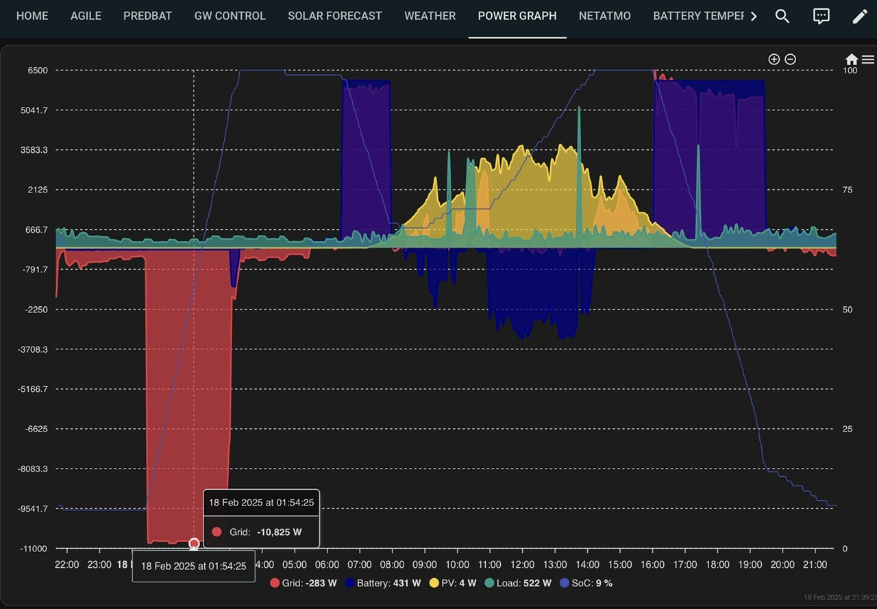Toggle the SoC series in legend
The height and width of the screenshot is (609, 877).
pos(586,583)
